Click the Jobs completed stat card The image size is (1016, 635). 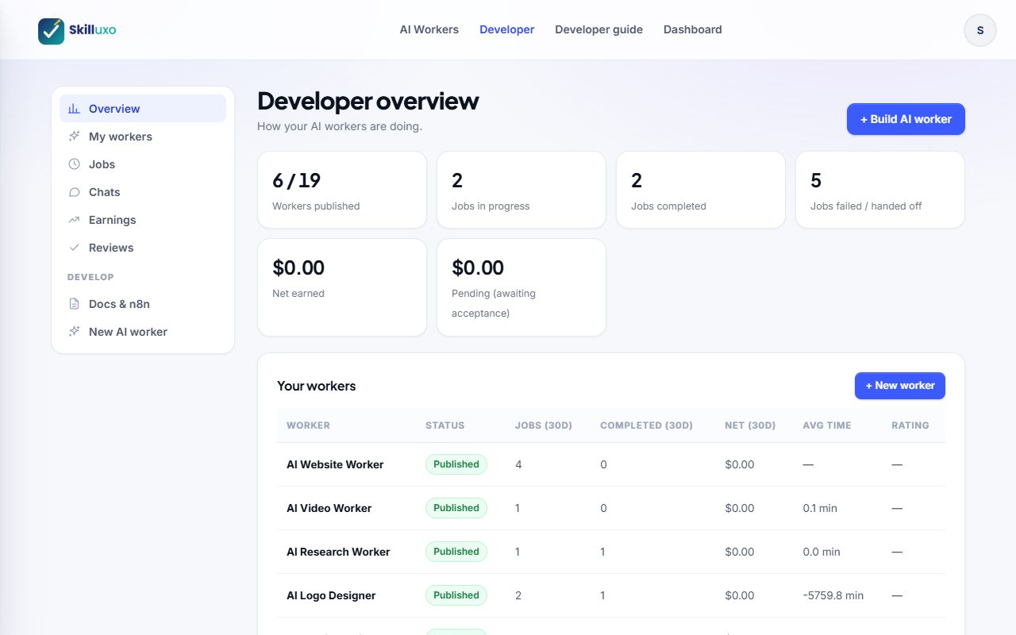[x=701, y=190]
